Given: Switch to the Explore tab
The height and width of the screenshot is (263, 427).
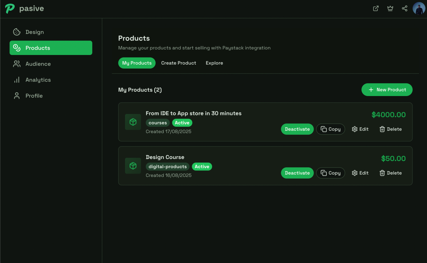Looking at the screenshot, I should point(214,63).
